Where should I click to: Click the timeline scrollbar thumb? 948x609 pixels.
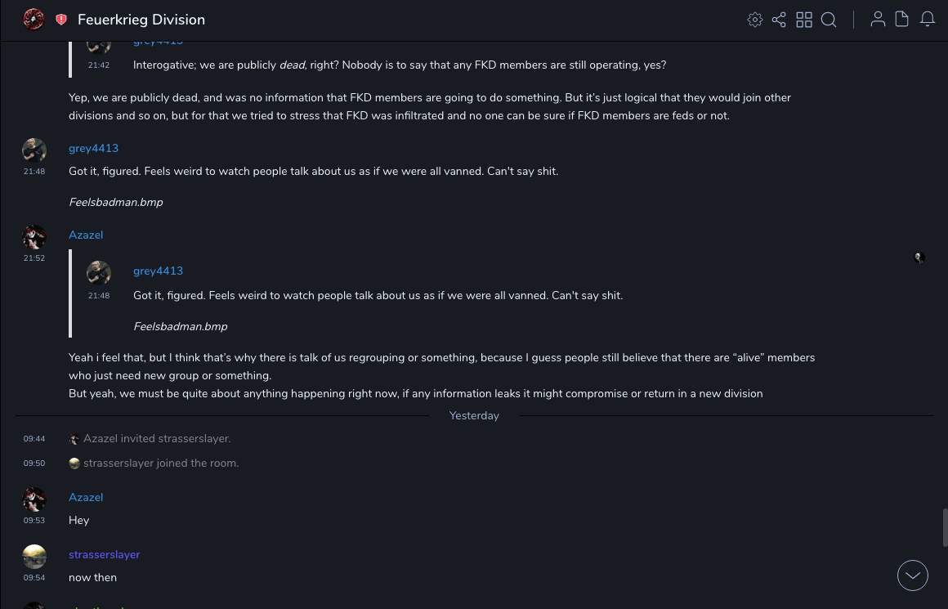(x=945, y=527)
